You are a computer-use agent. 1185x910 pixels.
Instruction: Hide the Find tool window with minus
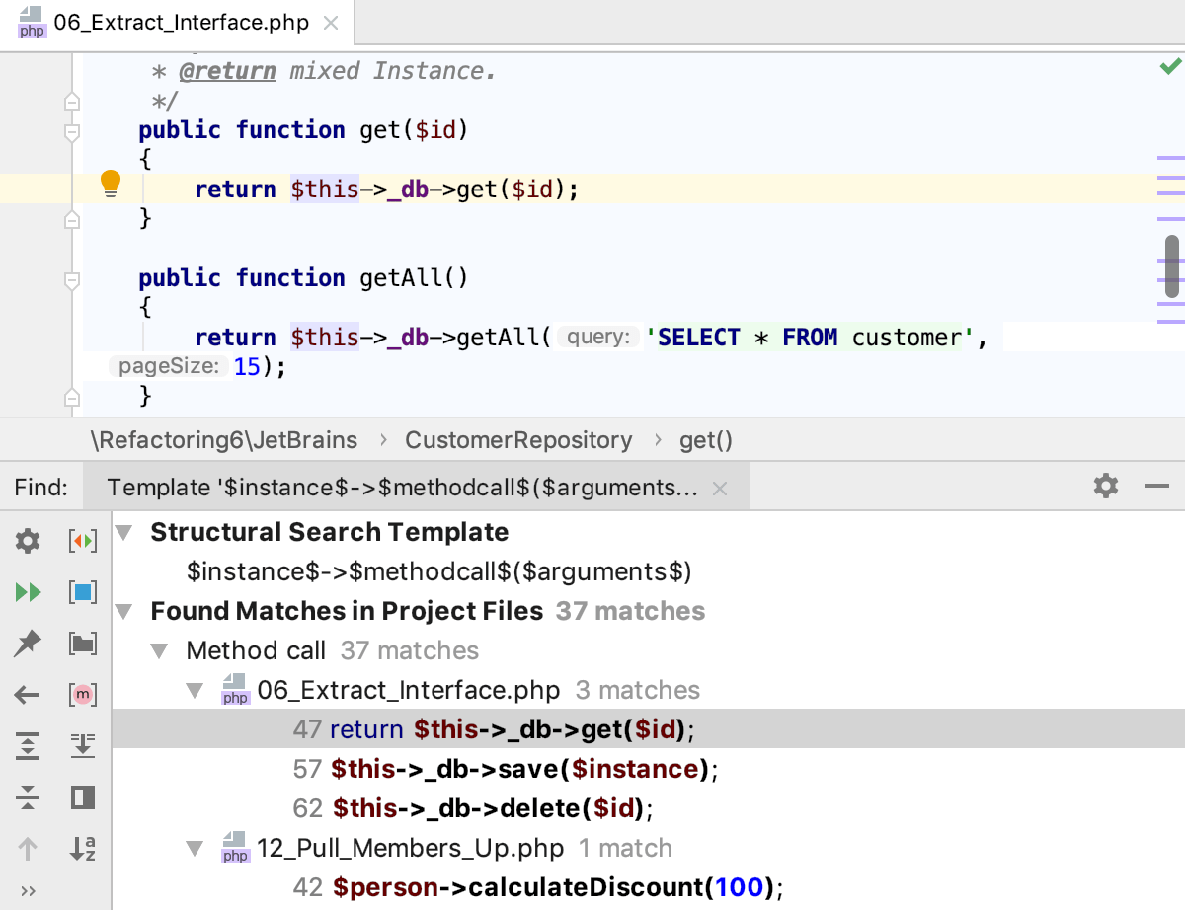coord(1157,486)
